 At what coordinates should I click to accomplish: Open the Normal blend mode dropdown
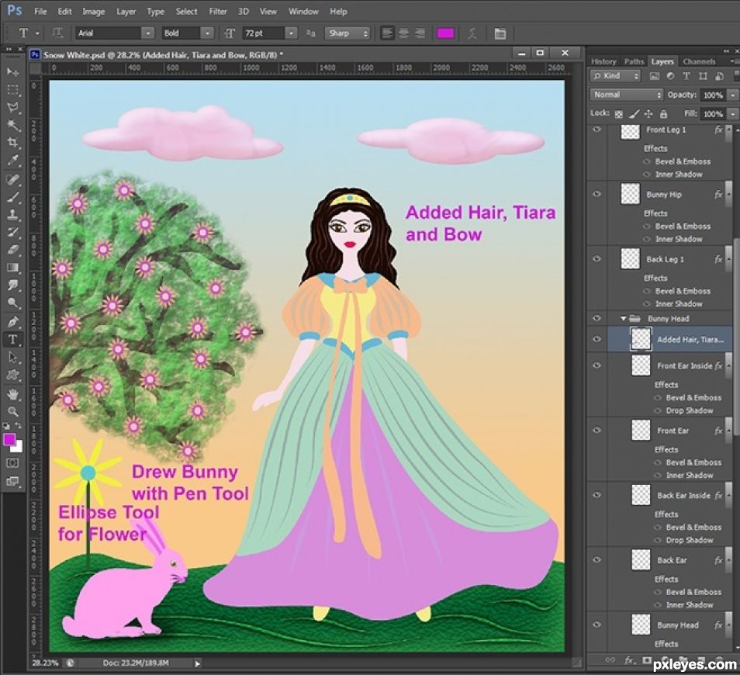pos(626,95)
